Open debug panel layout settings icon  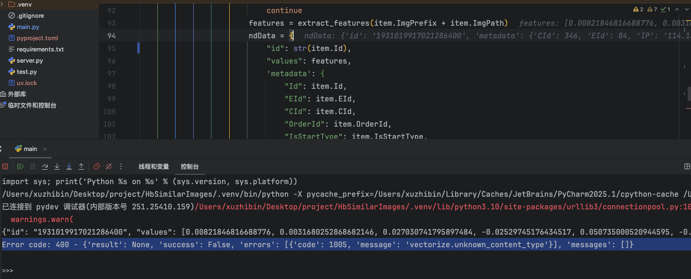[687, 166]
